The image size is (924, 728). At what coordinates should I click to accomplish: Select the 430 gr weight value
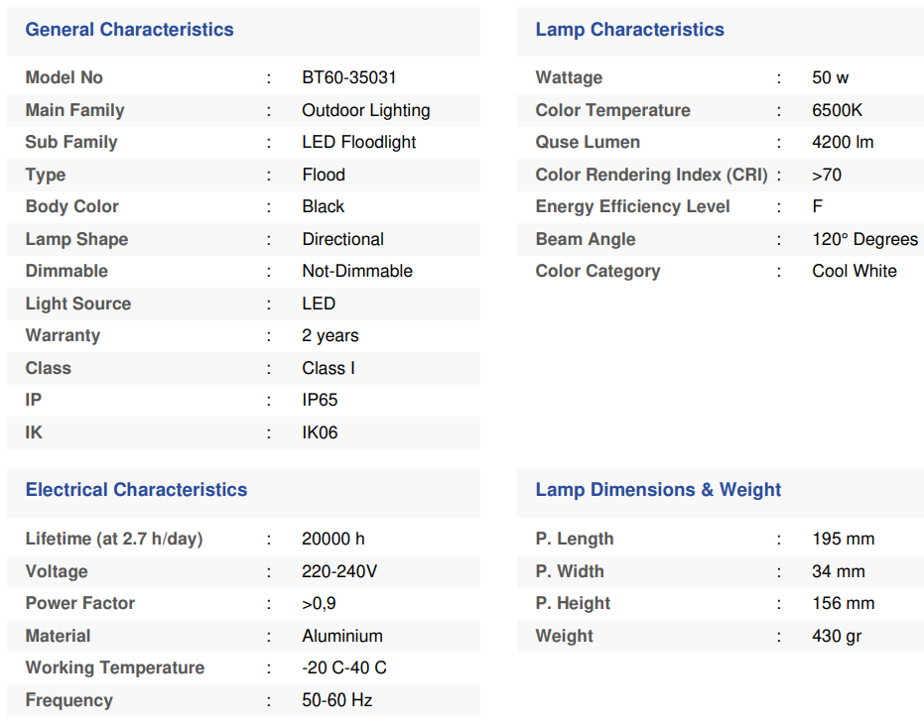836,636
